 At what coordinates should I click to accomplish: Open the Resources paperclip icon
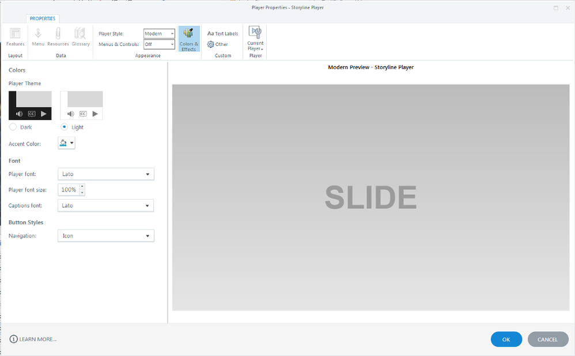click(58, 37)
